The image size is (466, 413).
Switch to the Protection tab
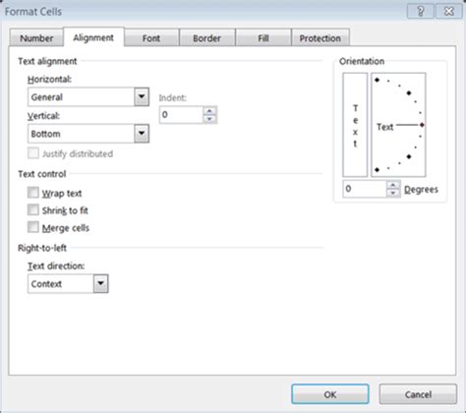click(x=320, y=38)
